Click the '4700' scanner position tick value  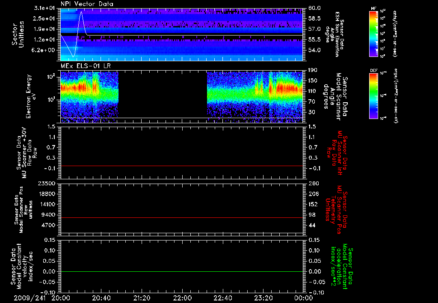pos(48,225)
